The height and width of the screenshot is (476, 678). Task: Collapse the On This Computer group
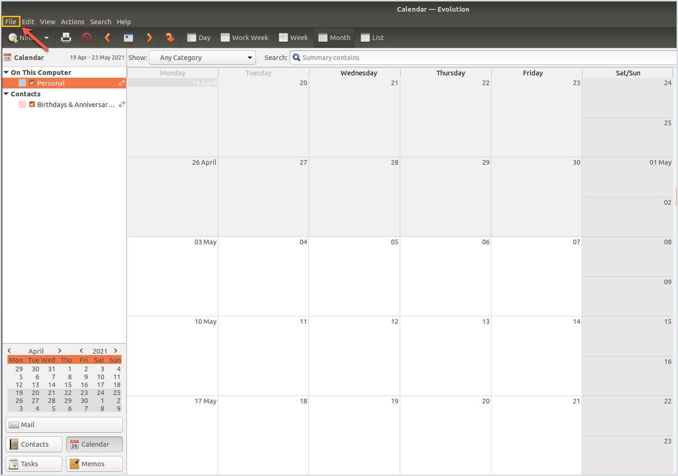tap(6, 73)
